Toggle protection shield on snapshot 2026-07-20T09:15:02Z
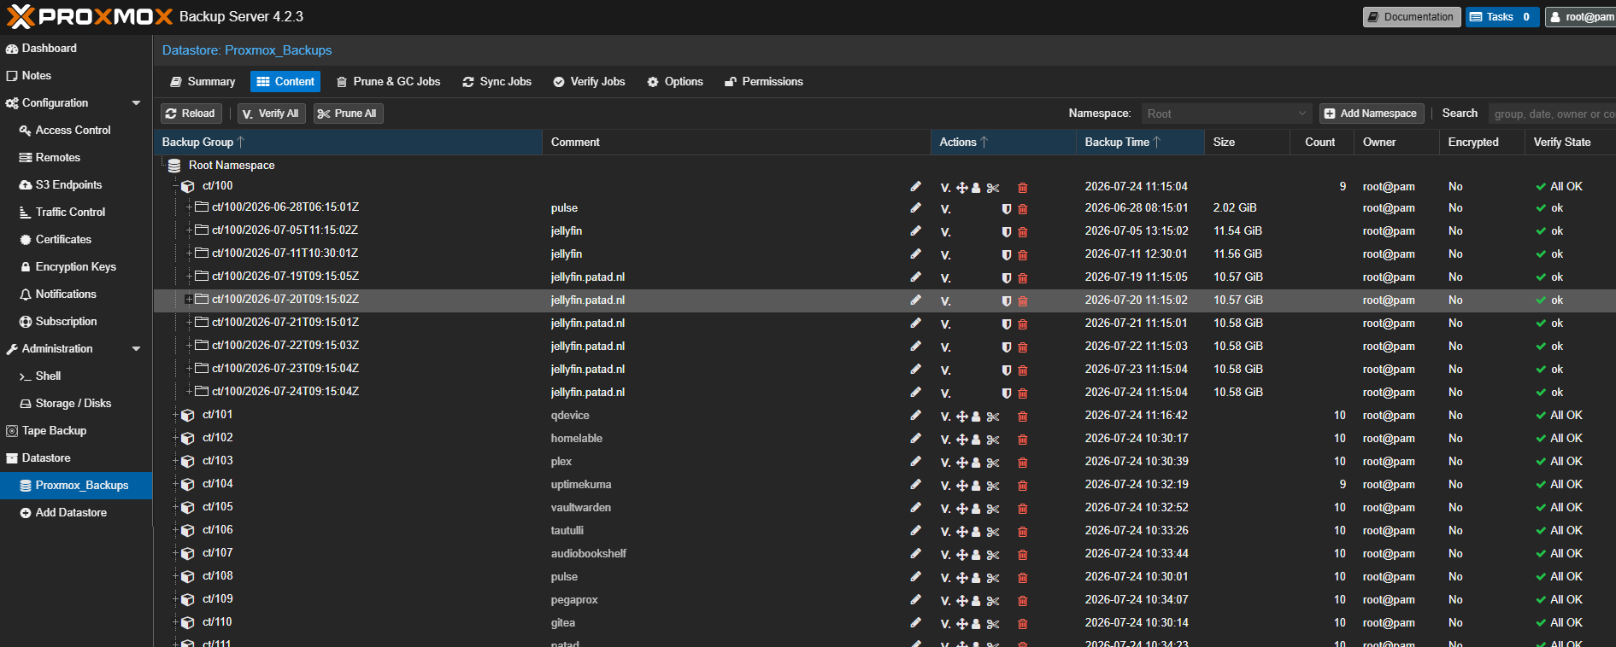Screen dimensions: 1616x647 click(1006, 301)
